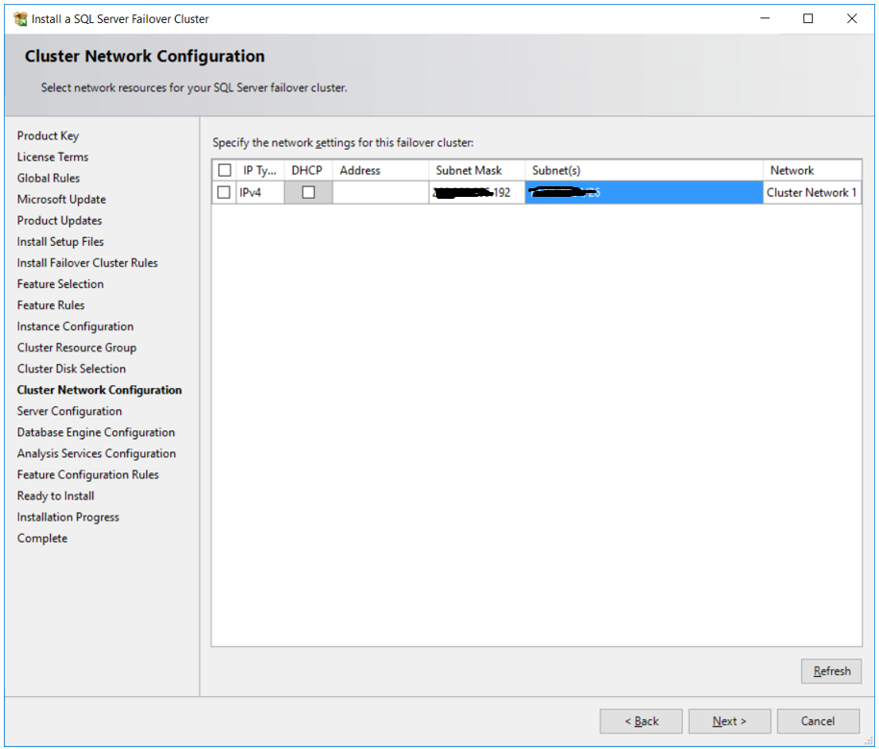Select Analysis Services Configuration step
This screenshot has height=749, width=879.
(96, 453)
